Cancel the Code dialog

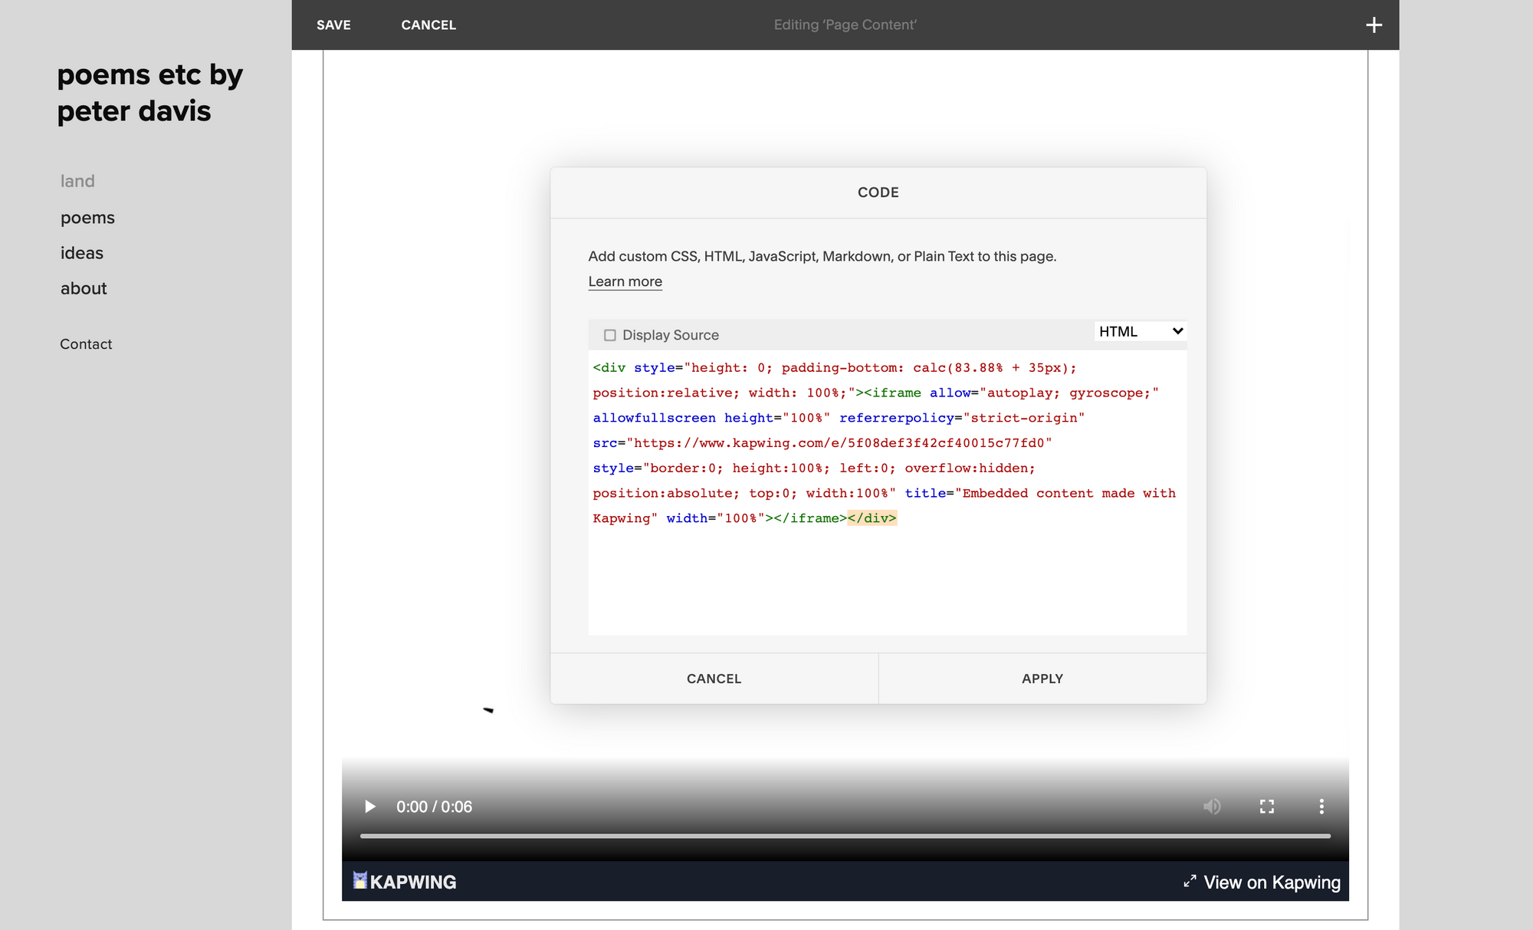pyautogui.click(x=714, y=679)
